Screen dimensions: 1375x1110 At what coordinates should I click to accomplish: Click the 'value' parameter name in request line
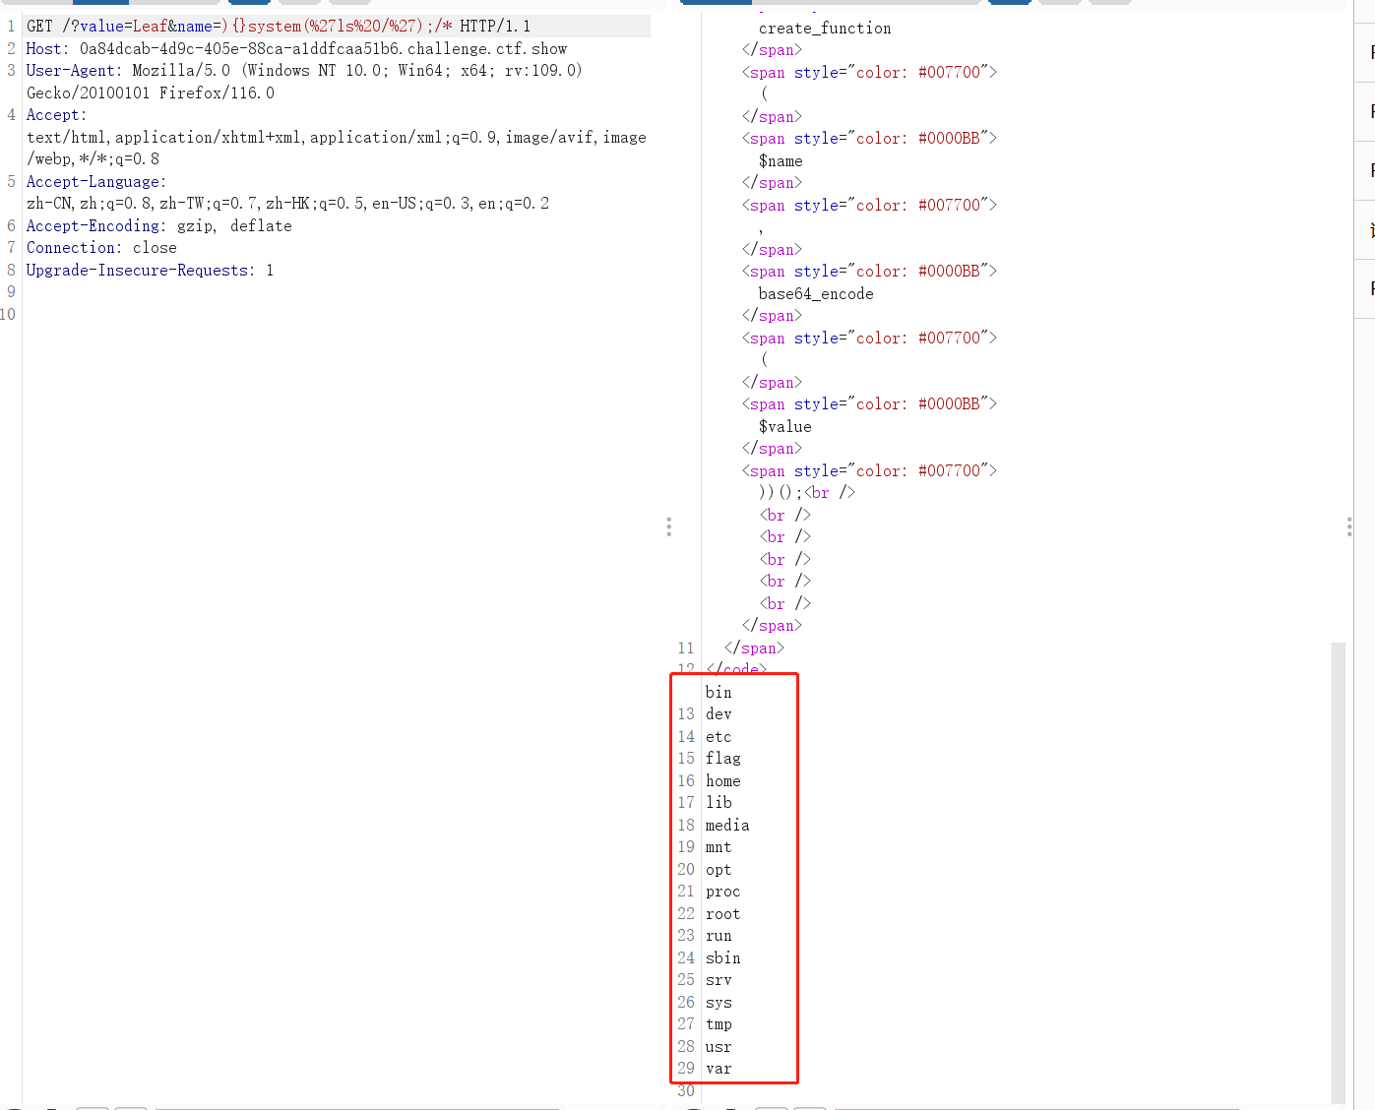click(x=101, y=27)
